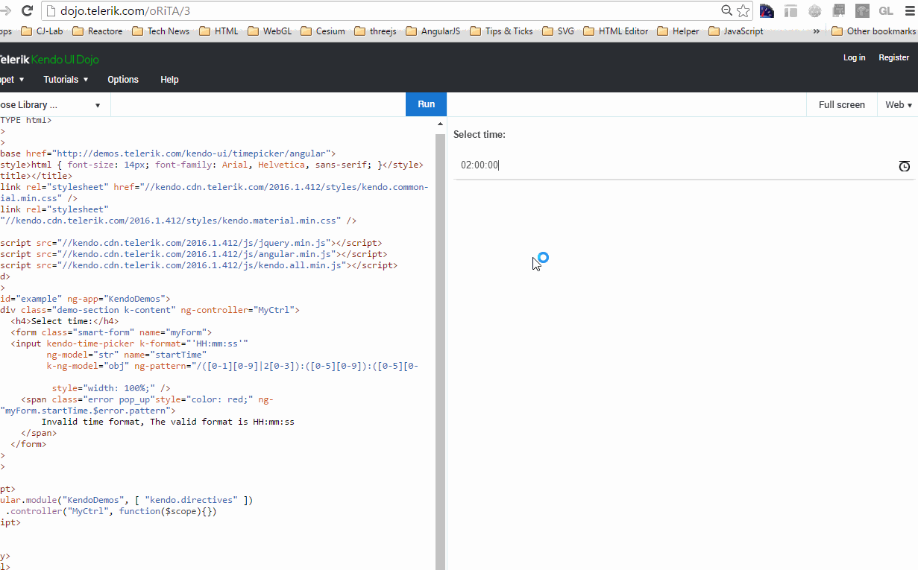Open the Reactore bookmark folder
Image resolution: width=918 pixels, height=570 pixels.
pyautogui.click(x=98, y=31)
